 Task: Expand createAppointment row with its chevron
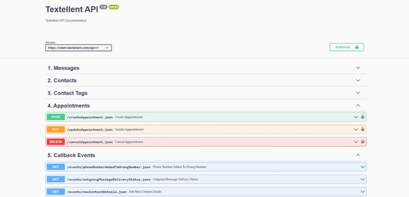pos(356,117)
